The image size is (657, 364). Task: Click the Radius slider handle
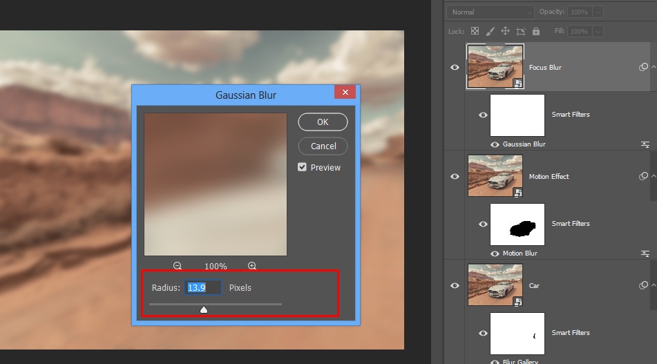(204, 310)
